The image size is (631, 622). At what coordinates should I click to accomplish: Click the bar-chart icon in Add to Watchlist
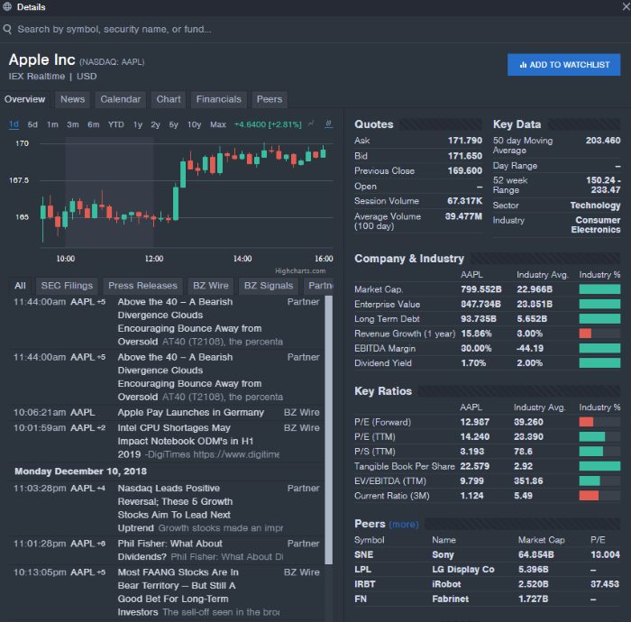[523, 65]
